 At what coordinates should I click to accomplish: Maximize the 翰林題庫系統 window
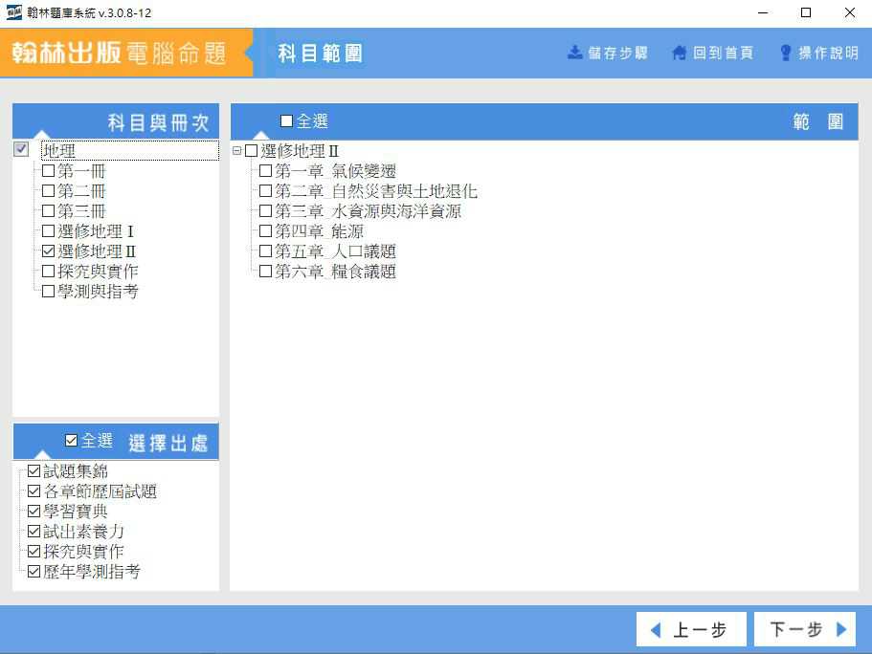806,12
